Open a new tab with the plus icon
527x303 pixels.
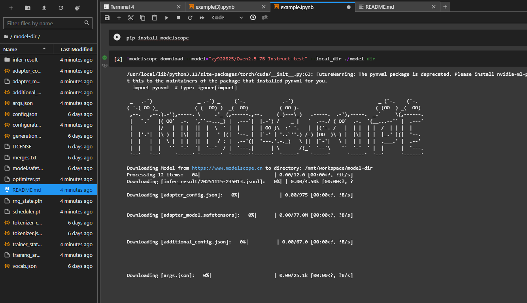[x=445, y=7]
